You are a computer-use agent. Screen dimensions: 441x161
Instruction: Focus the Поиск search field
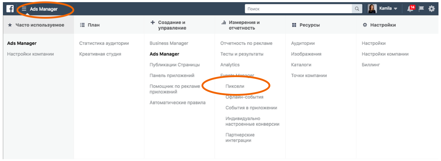[x=299, y=9]
